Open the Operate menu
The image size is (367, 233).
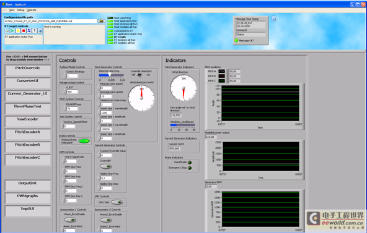[x=32, y=10]
